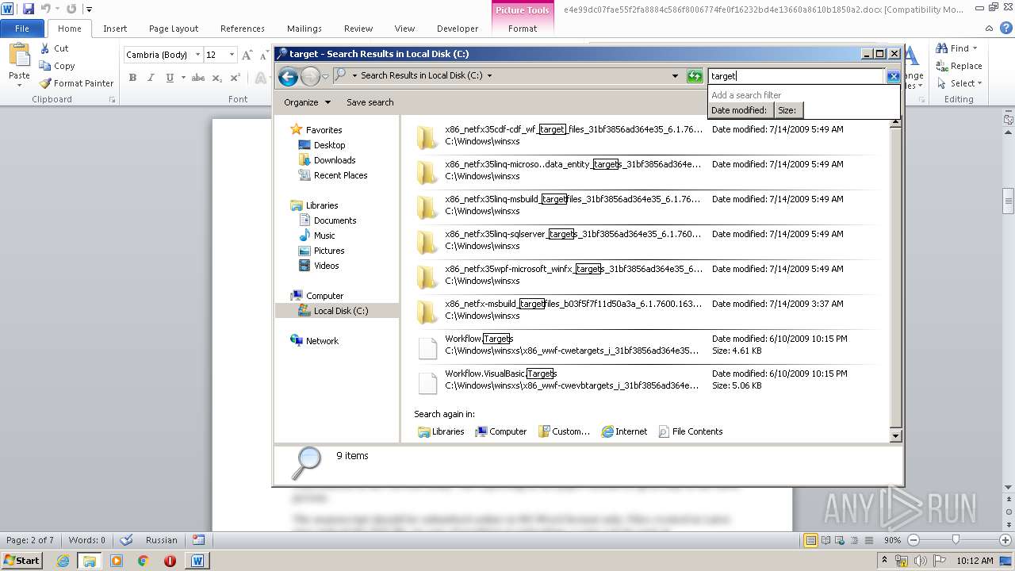Image resolution: width=1015 pixels, height=571 pixels.
Task: Search again in Libraries
Action: [x=441, y=431]
